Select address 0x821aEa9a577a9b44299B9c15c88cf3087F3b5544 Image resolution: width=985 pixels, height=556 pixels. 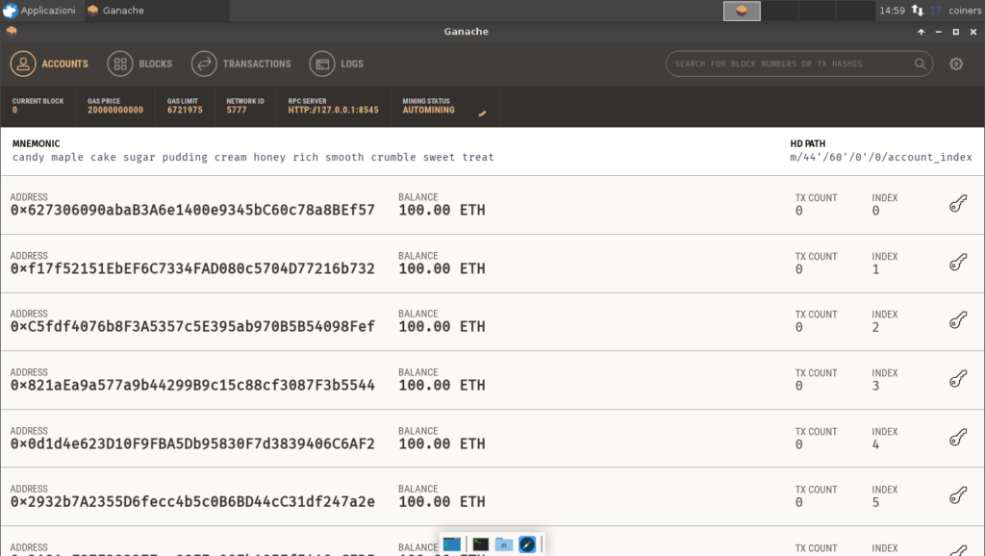192,385
